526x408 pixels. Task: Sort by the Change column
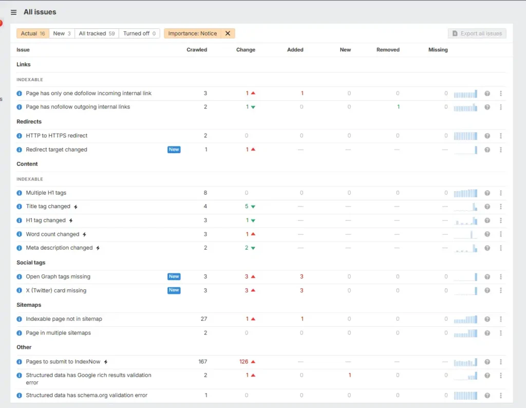[246, 50]
